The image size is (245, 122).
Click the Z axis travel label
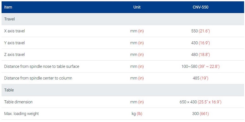15,55
